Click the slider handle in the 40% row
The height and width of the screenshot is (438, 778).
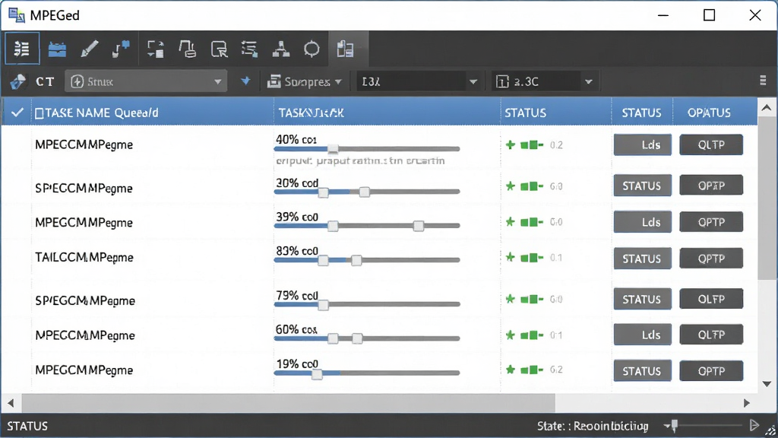(333, 148)
